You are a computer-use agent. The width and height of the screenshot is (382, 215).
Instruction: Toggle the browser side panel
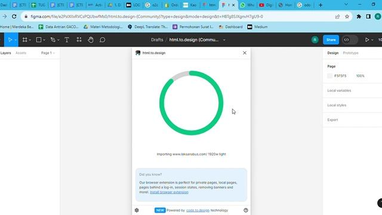[x=368, y=17]
